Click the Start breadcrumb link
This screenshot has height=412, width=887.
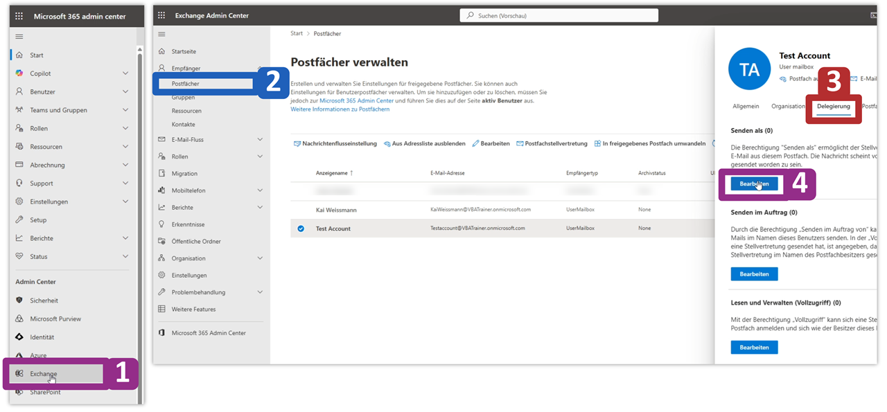297,33
